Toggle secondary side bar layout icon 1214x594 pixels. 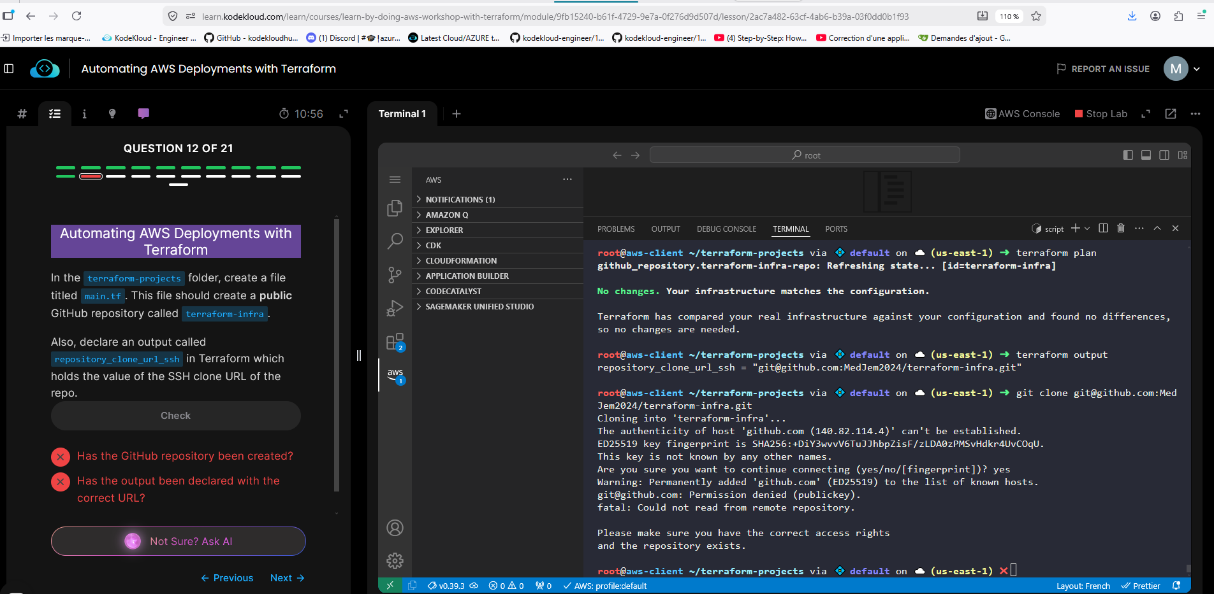click(x=1164, y=155)
